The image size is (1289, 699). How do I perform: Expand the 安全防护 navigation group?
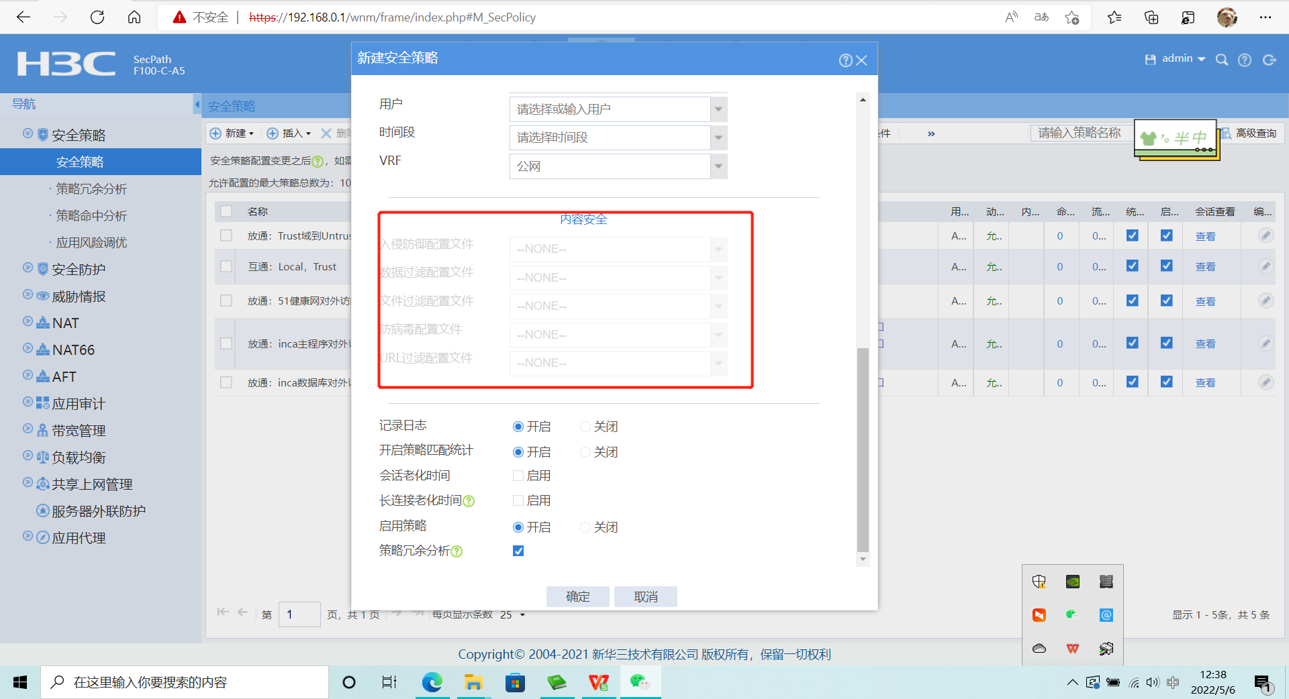28,268
